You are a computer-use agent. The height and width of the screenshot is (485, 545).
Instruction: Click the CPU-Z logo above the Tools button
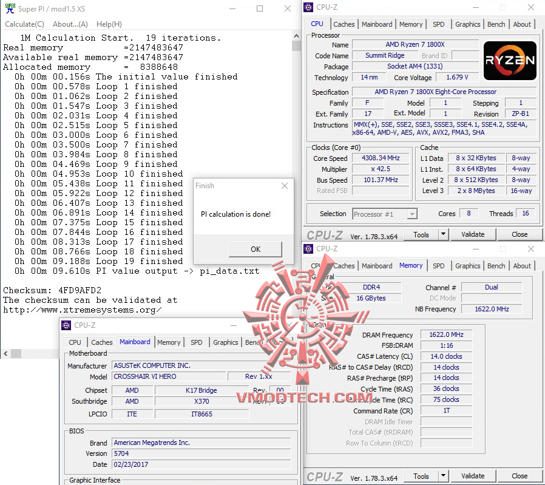pos(325,234)
